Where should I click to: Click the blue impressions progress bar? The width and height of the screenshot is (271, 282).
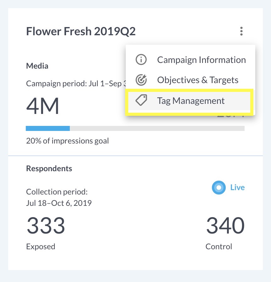point(47,128)
